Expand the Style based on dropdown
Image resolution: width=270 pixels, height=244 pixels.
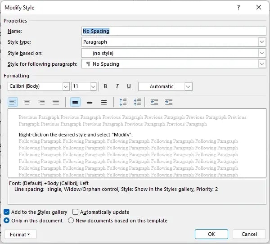pyautogui.click(x=262, y=53)
